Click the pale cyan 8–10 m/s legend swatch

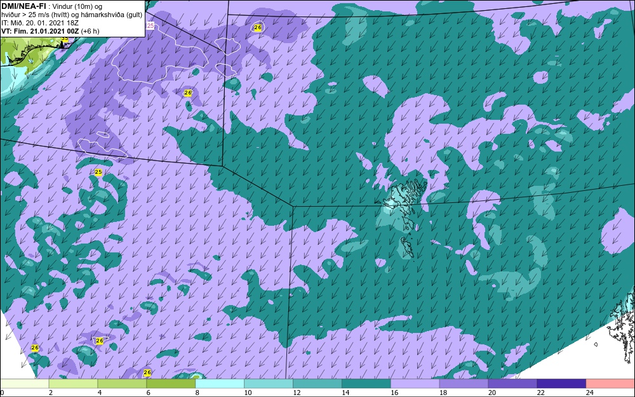(x=220, y=384)
